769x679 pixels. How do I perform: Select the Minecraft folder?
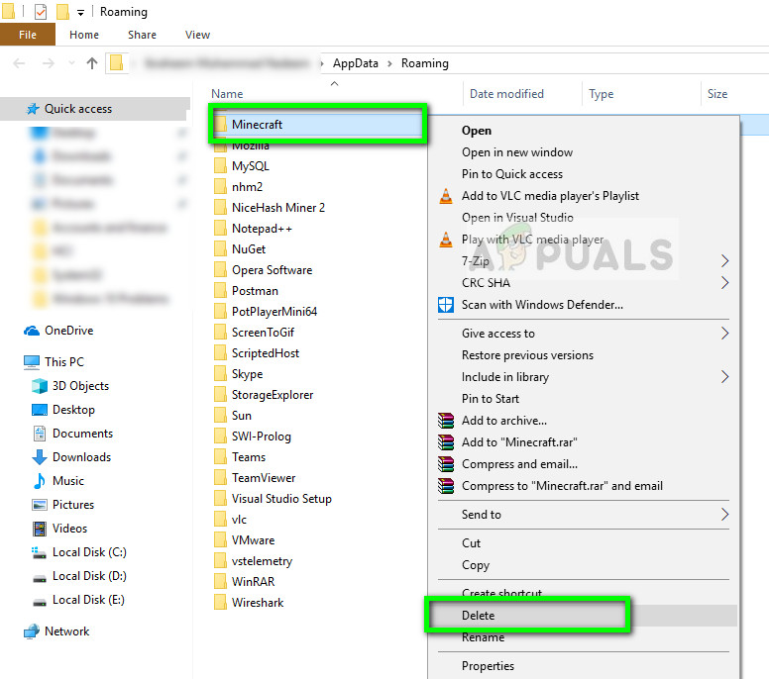click(257, 125)
